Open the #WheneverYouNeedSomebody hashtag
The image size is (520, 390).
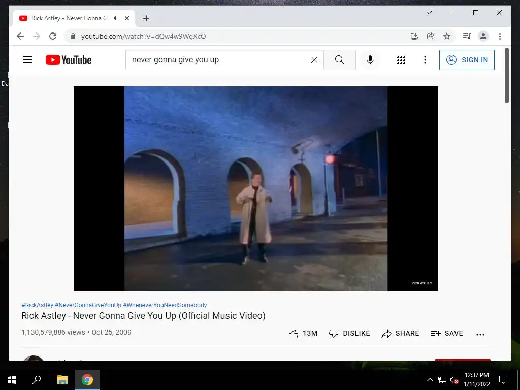pyautogui.click(x=165, y=305)
